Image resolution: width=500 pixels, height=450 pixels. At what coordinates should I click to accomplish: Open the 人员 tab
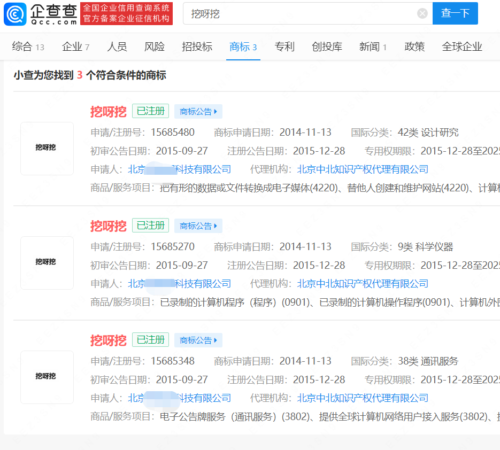point(117,47)
